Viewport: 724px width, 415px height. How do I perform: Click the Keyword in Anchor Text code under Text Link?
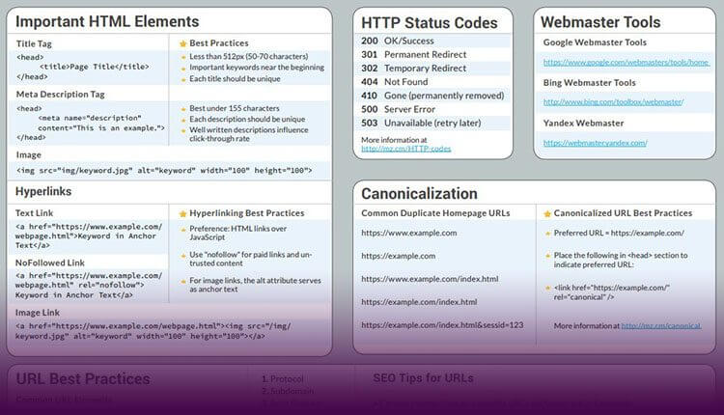[x=89, y=235]
